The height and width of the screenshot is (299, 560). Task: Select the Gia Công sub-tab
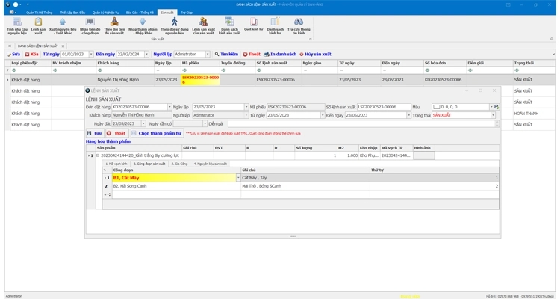click(x=179, y=163)
